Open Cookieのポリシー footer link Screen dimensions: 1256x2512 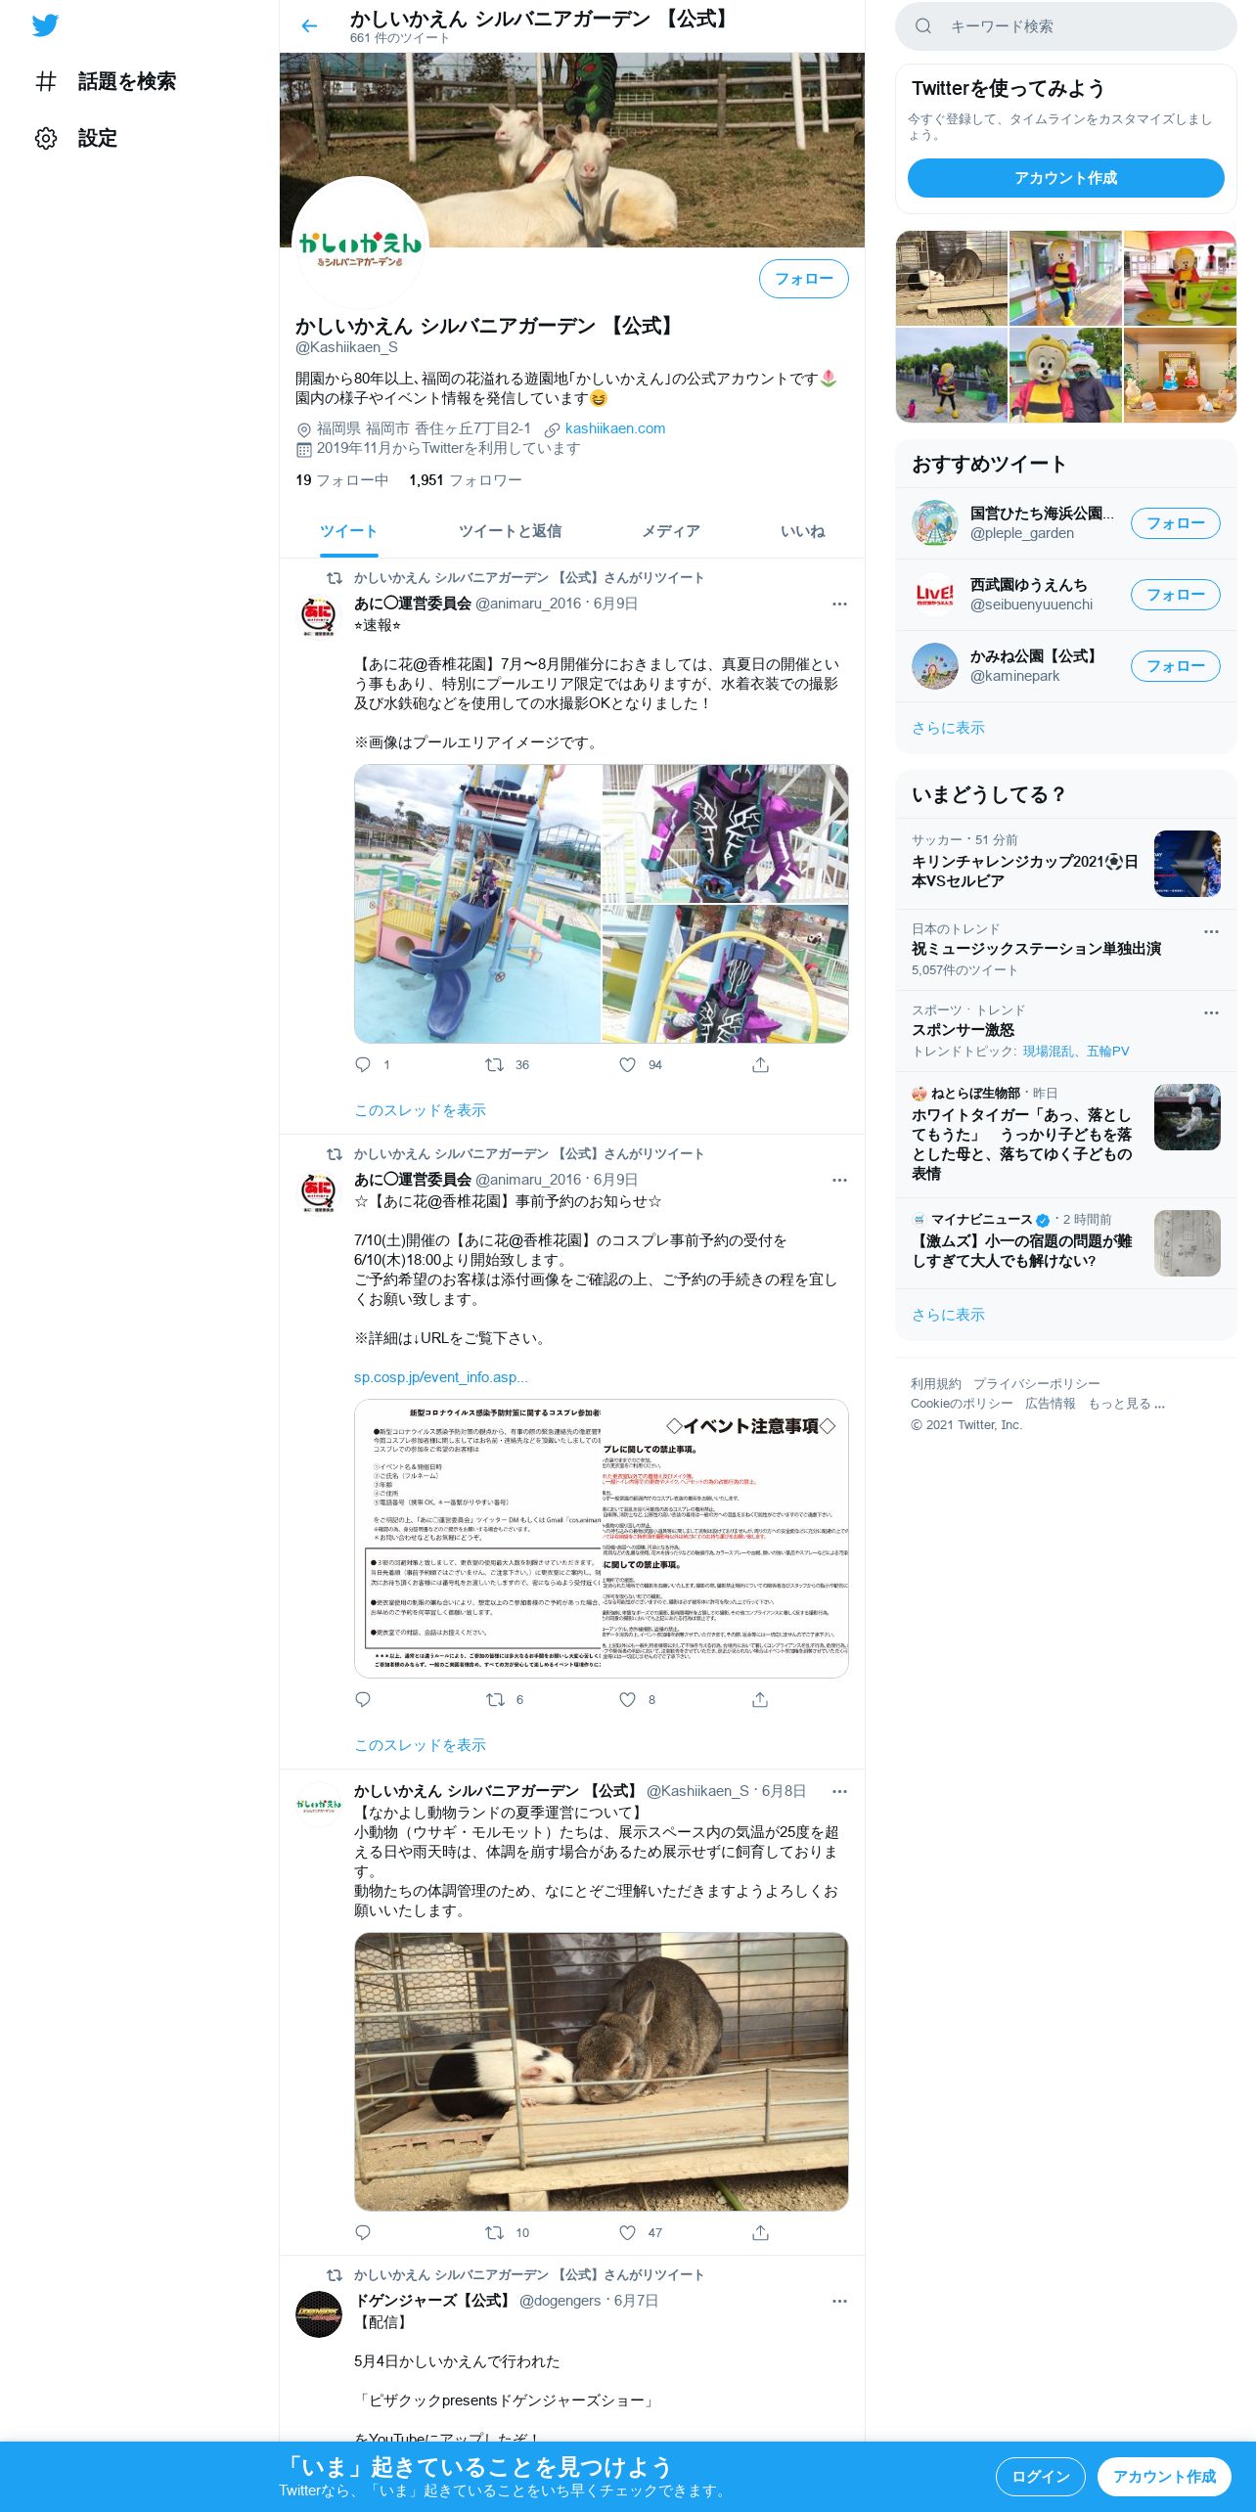click(x=962, y=1404)
